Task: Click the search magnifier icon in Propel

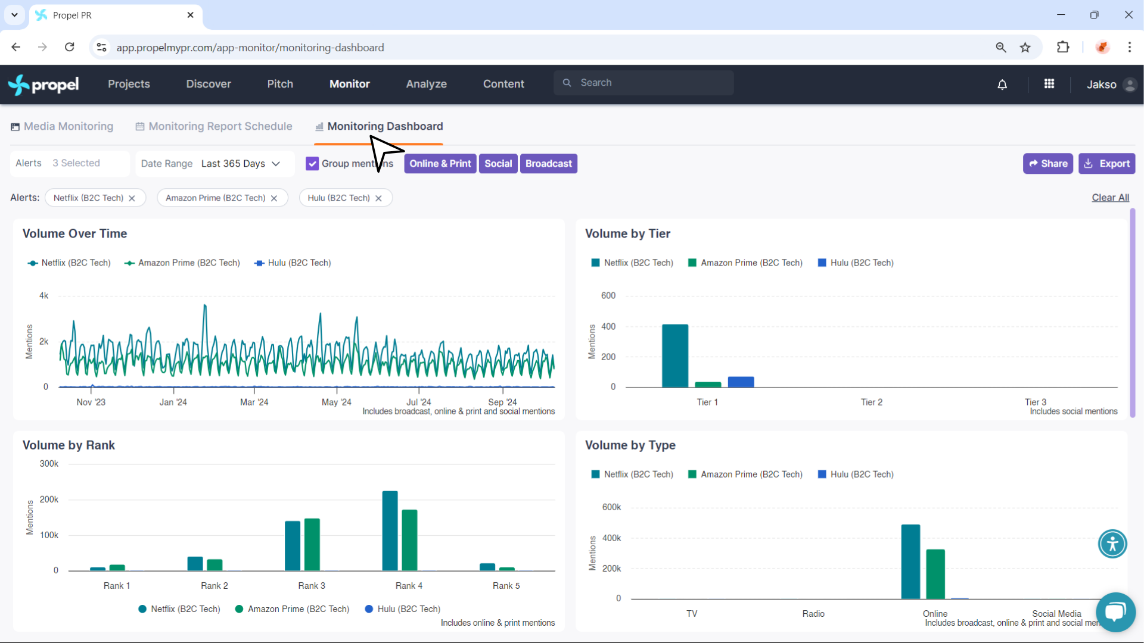Action: [x=567, y=83]
